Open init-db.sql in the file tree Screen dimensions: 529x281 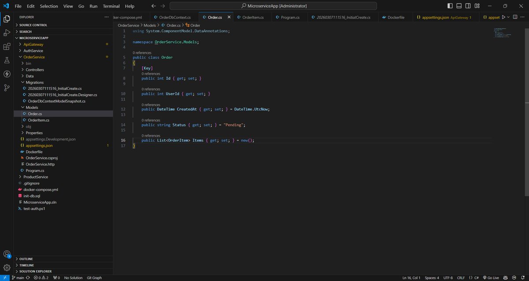[x=63, y=196]
